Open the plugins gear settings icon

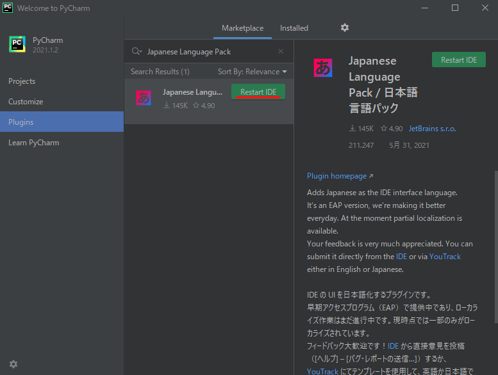point(345,28)
